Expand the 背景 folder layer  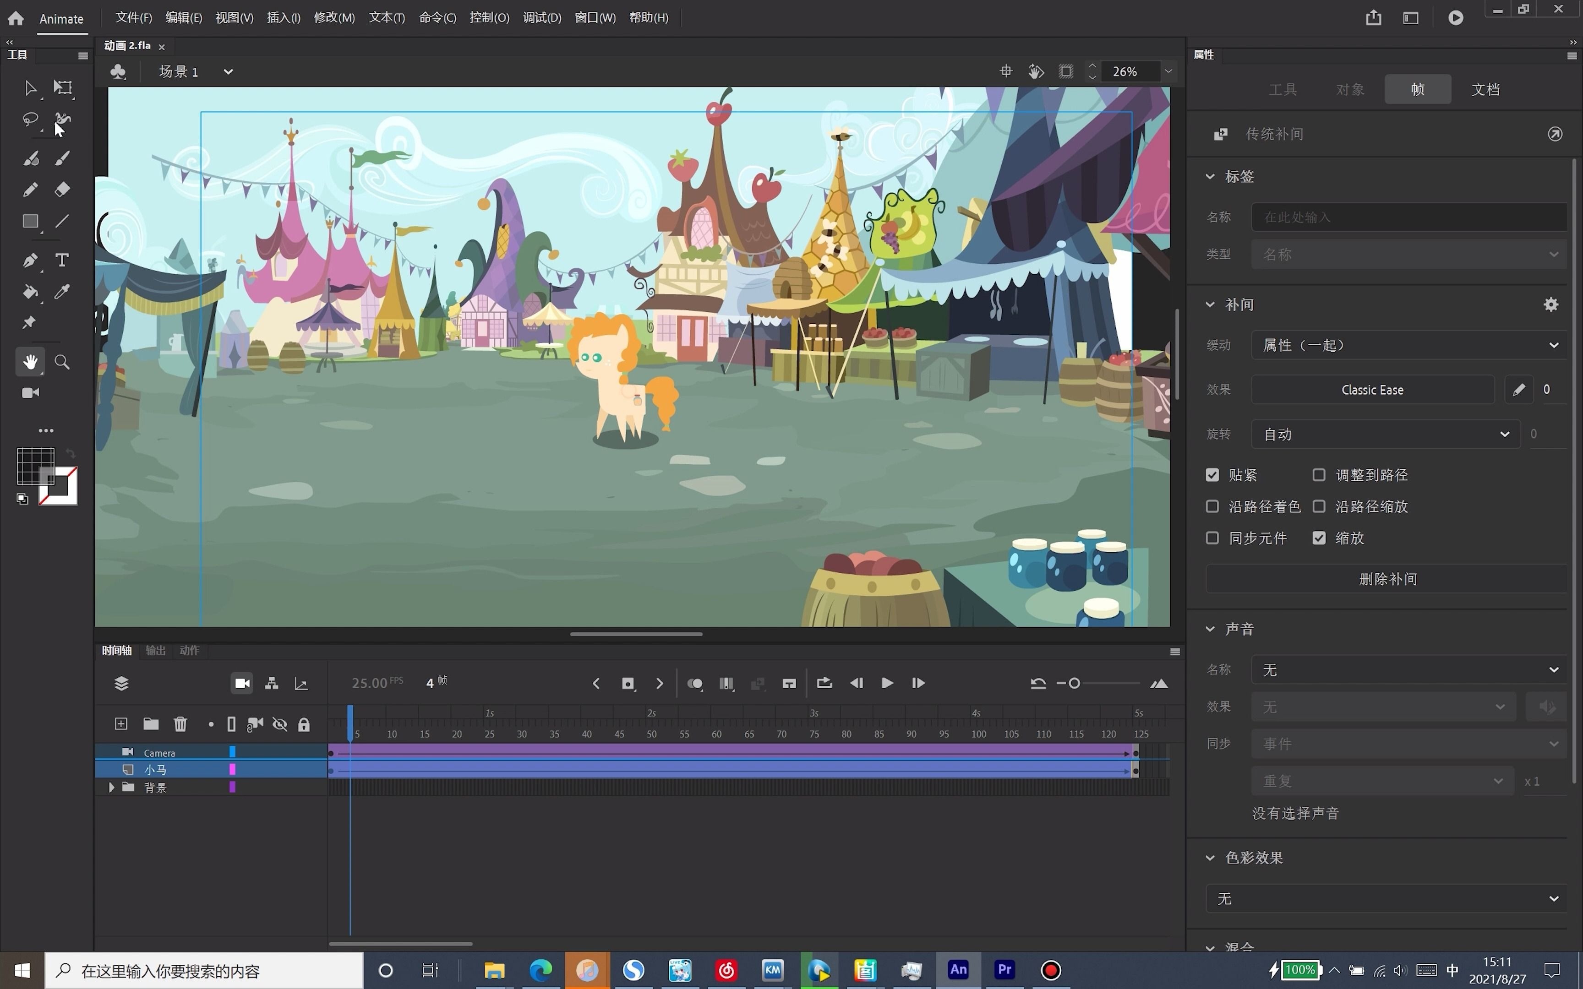pos(111,788)
